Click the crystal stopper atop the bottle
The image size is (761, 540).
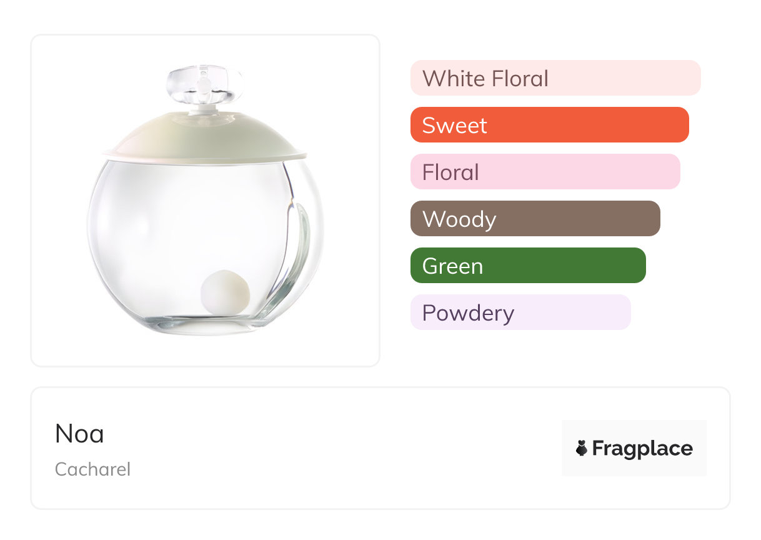pos(203,84)
